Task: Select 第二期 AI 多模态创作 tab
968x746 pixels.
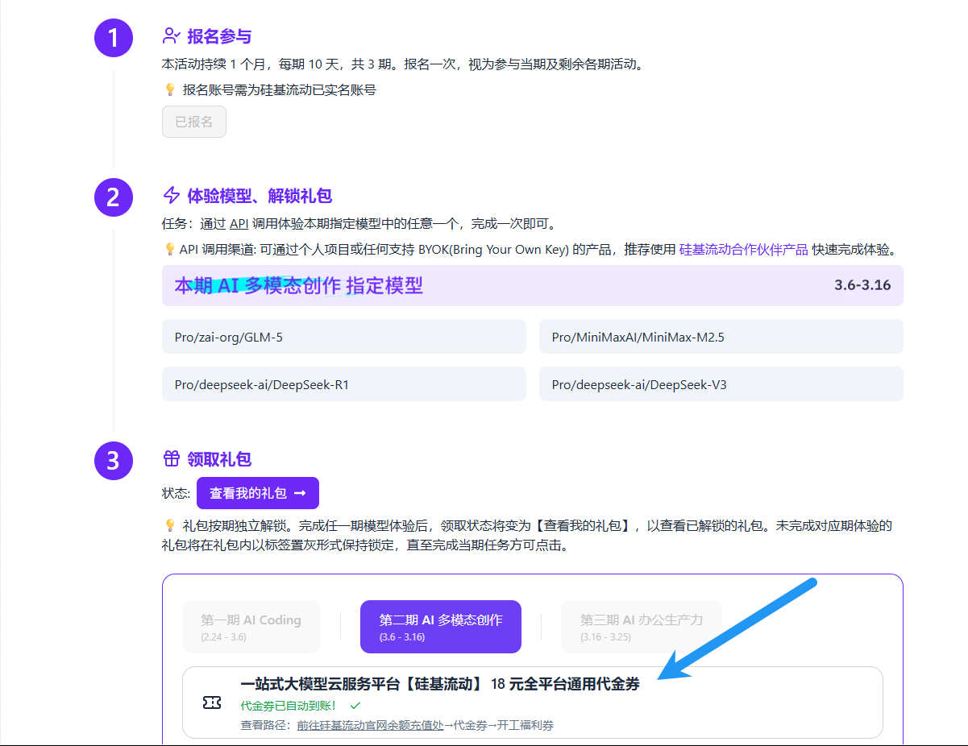Action: click(441, 627)
